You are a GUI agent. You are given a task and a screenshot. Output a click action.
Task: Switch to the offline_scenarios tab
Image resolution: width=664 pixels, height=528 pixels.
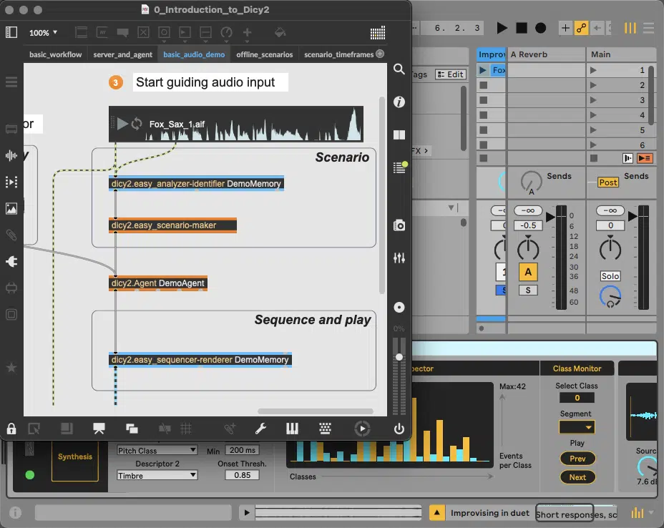tap(264, 54)
